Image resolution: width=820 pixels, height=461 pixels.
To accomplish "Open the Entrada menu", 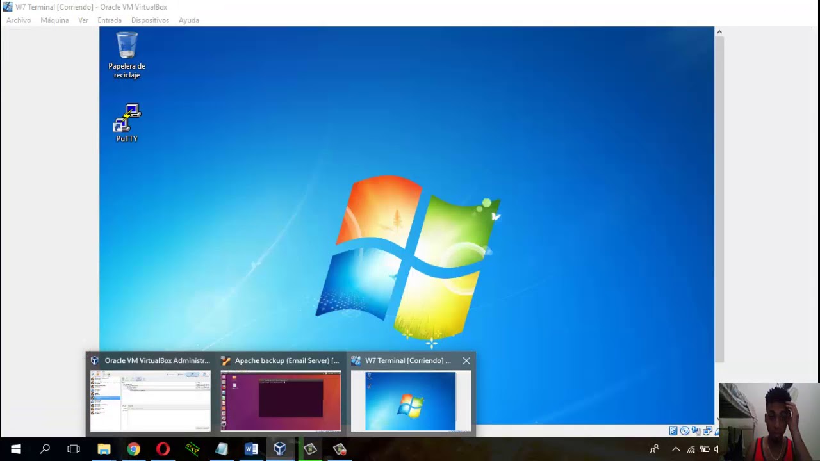I will coord(110,20).
